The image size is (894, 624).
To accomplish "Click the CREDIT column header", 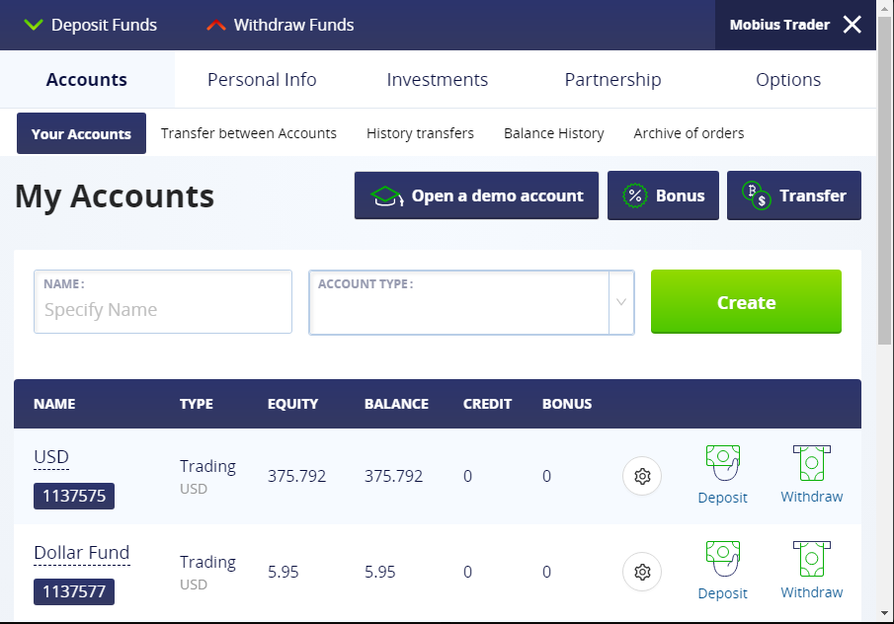I will (x=487, y=404).
